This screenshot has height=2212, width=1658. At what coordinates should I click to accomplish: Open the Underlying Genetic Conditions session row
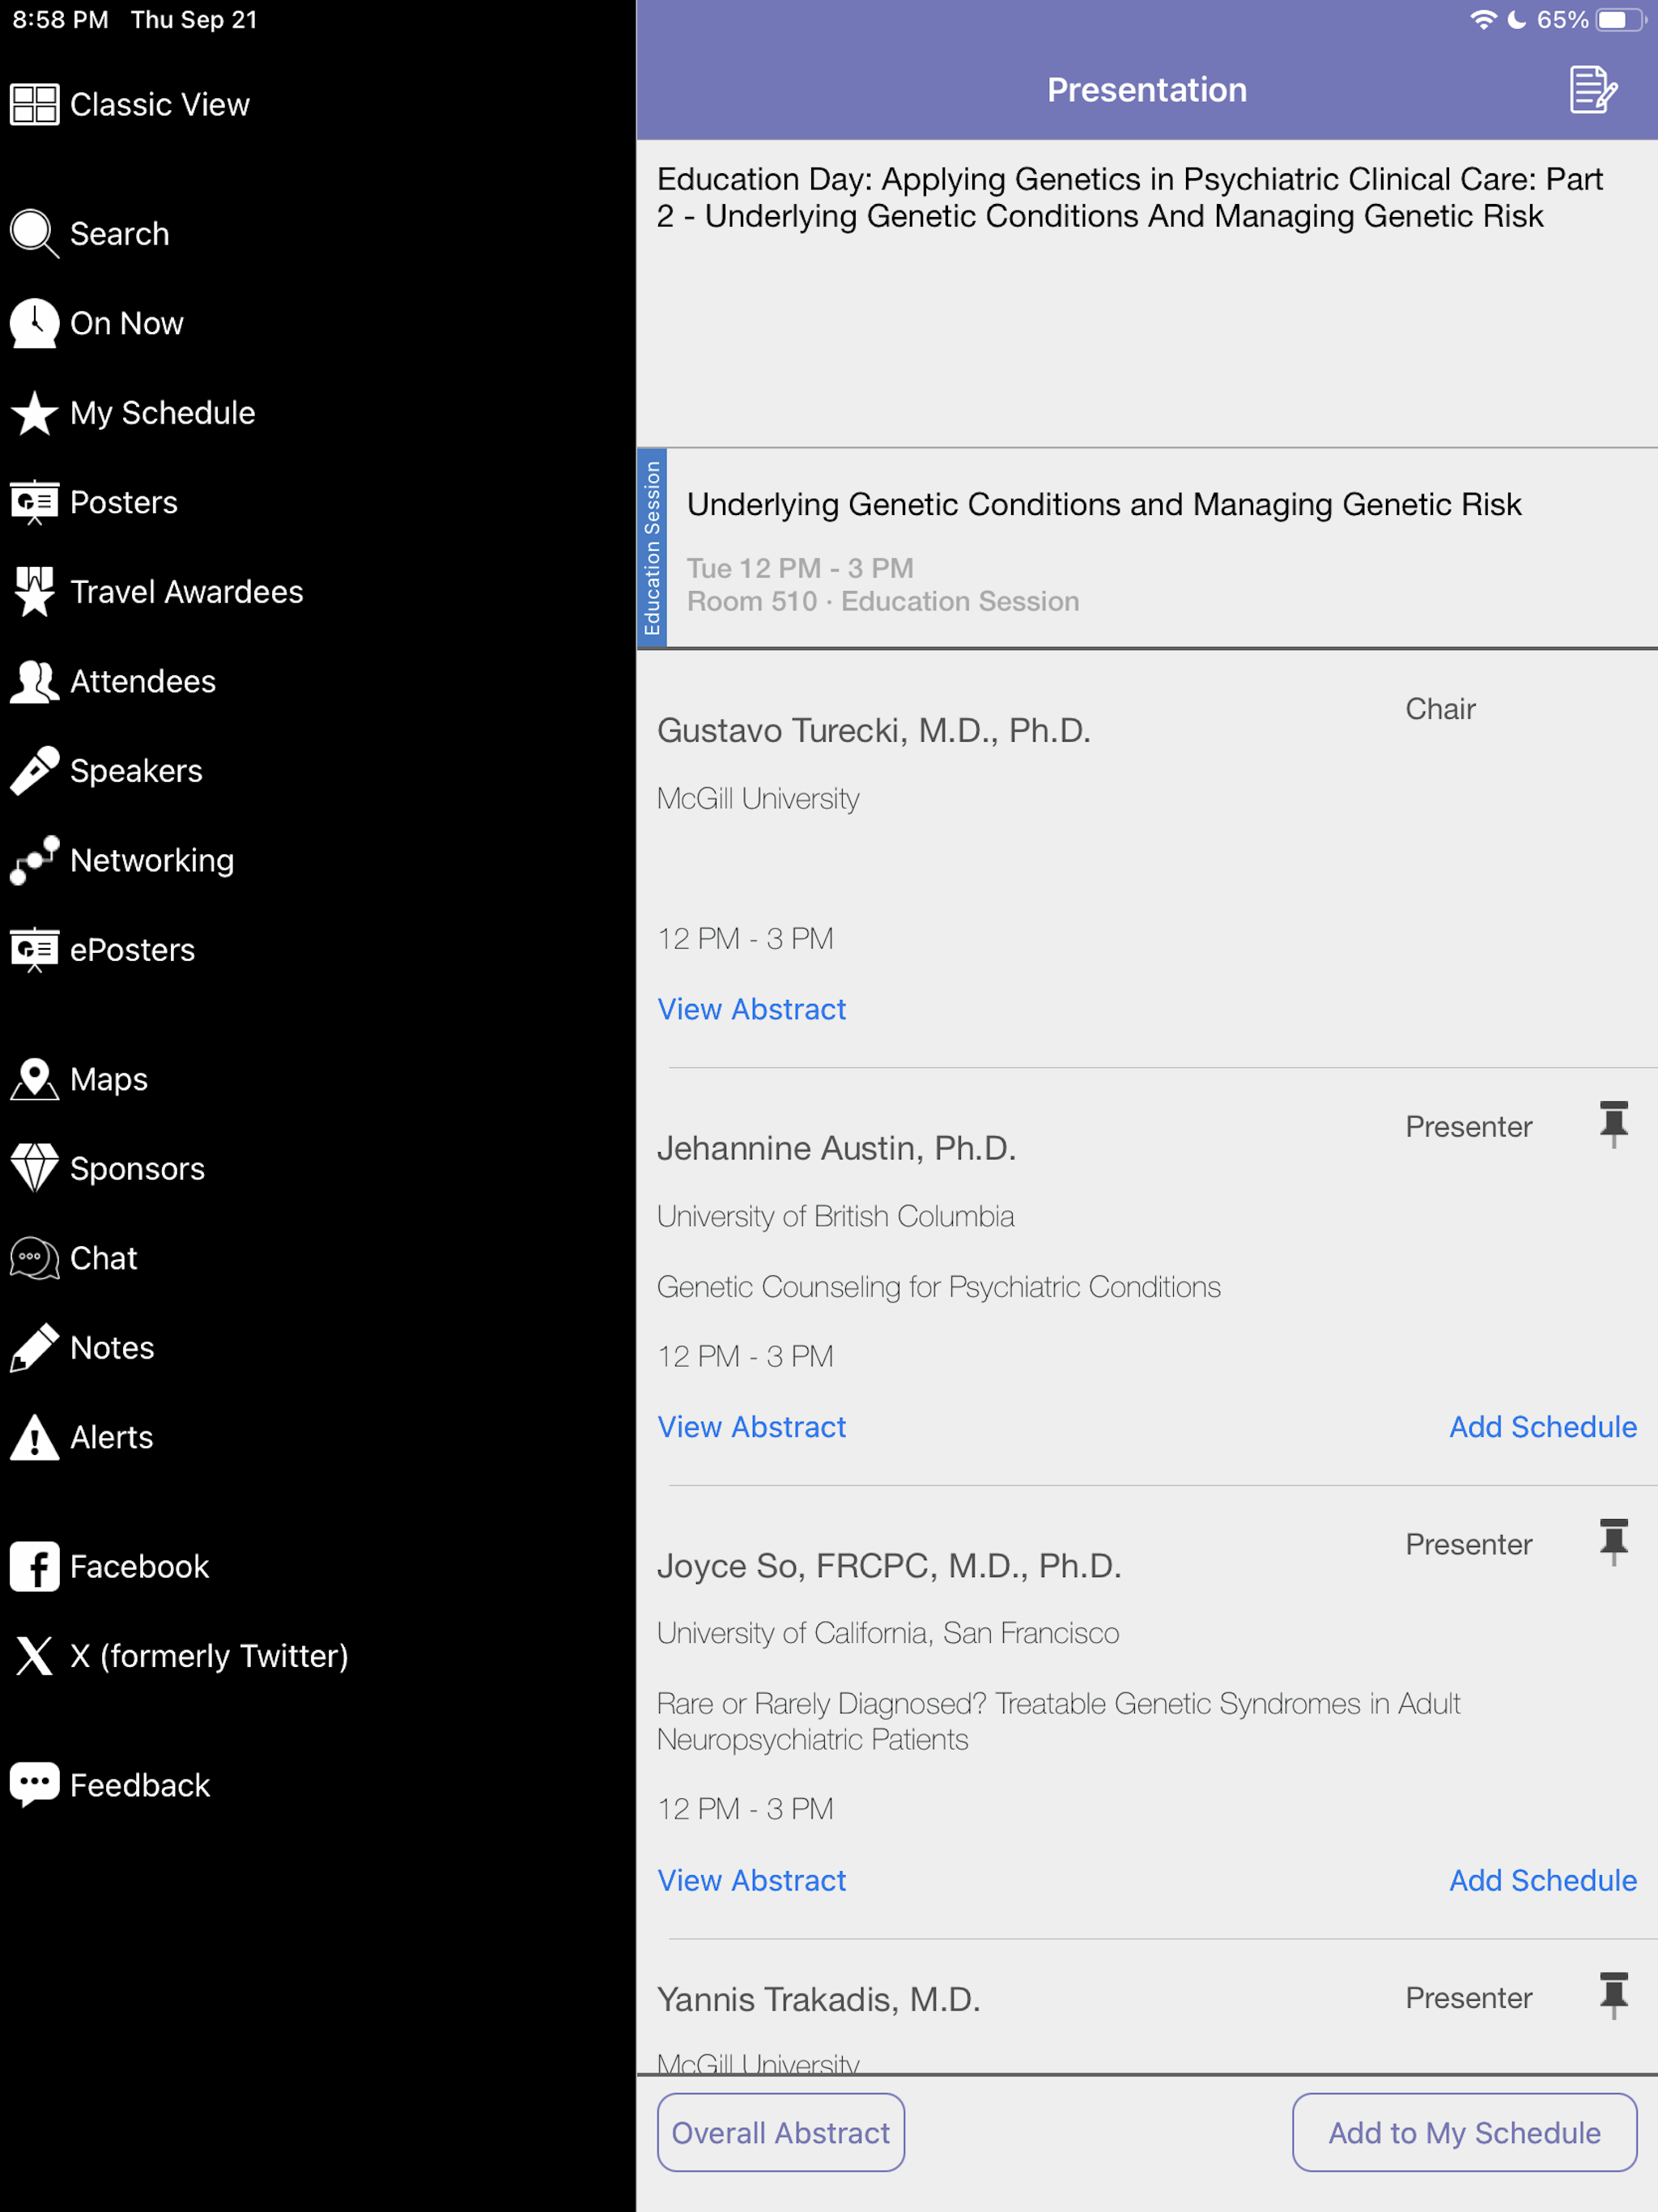(1147, 548)
